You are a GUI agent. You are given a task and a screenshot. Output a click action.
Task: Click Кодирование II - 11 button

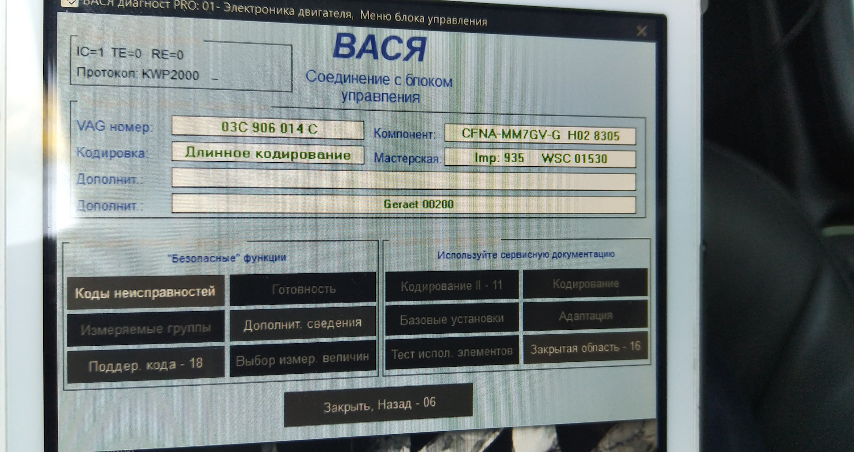tap(452, 285)
